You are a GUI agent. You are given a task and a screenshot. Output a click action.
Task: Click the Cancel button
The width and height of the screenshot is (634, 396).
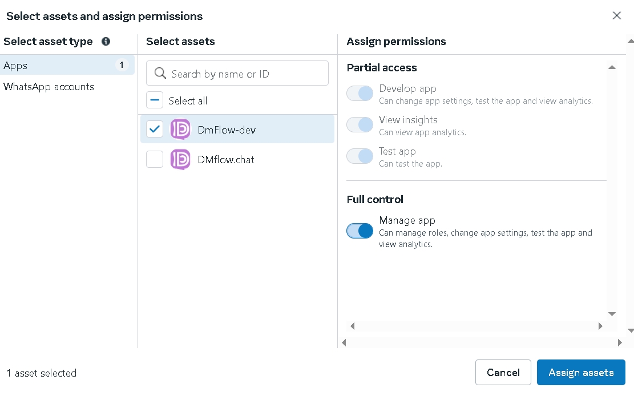(503, 373)
